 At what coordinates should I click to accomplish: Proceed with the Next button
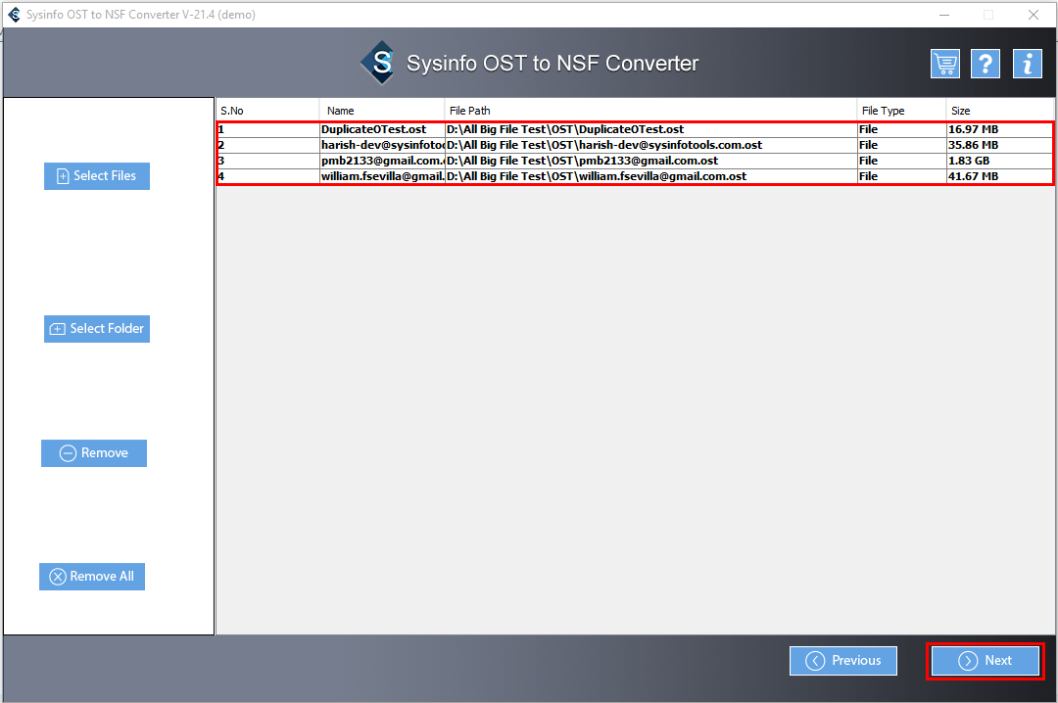point(986,661)
